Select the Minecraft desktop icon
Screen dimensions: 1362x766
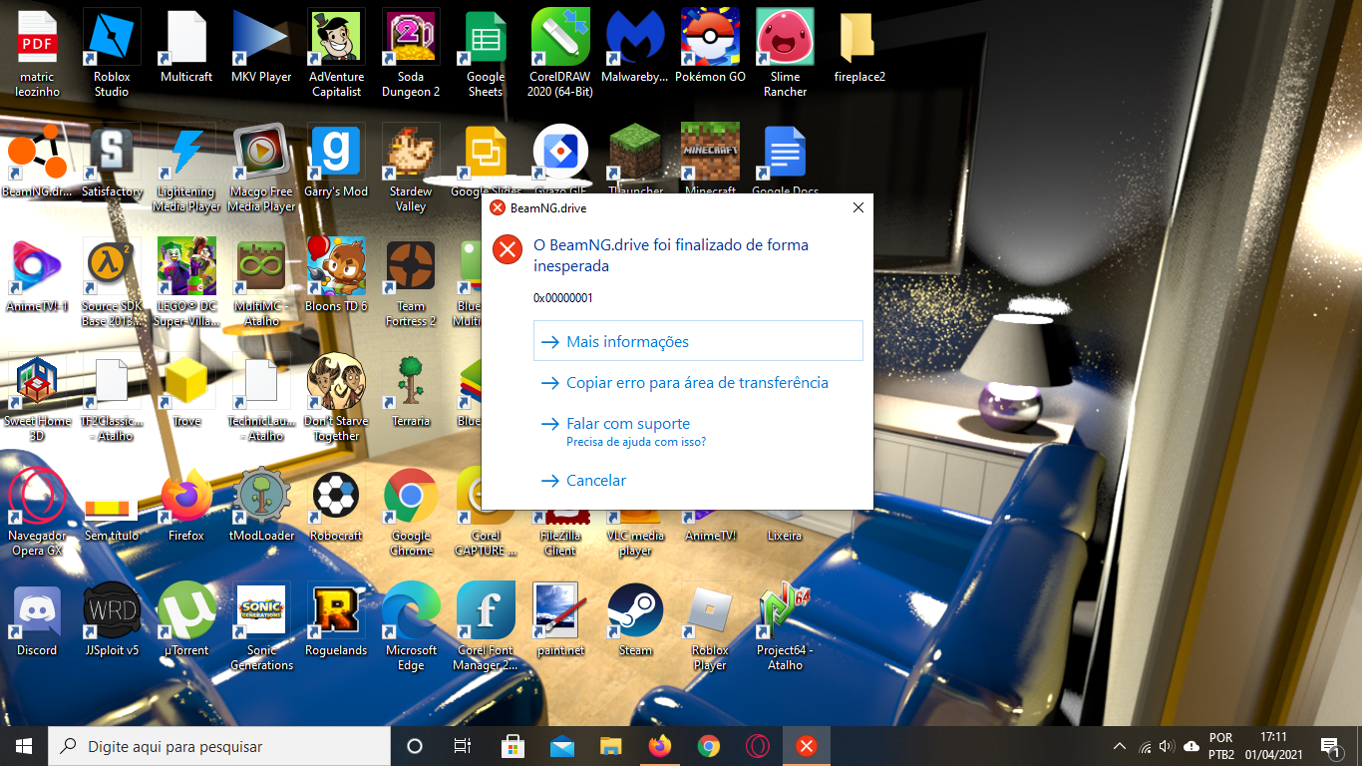coord(710,160)
